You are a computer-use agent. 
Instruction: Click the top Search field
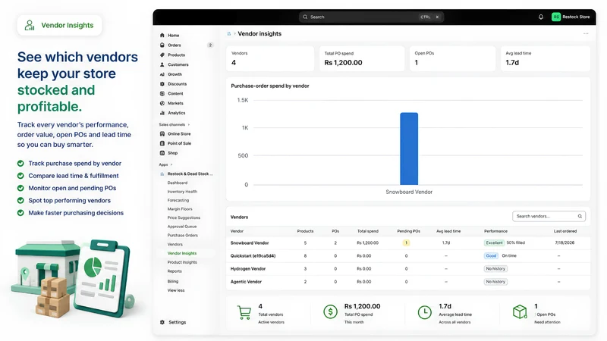(x=371, y=17)
